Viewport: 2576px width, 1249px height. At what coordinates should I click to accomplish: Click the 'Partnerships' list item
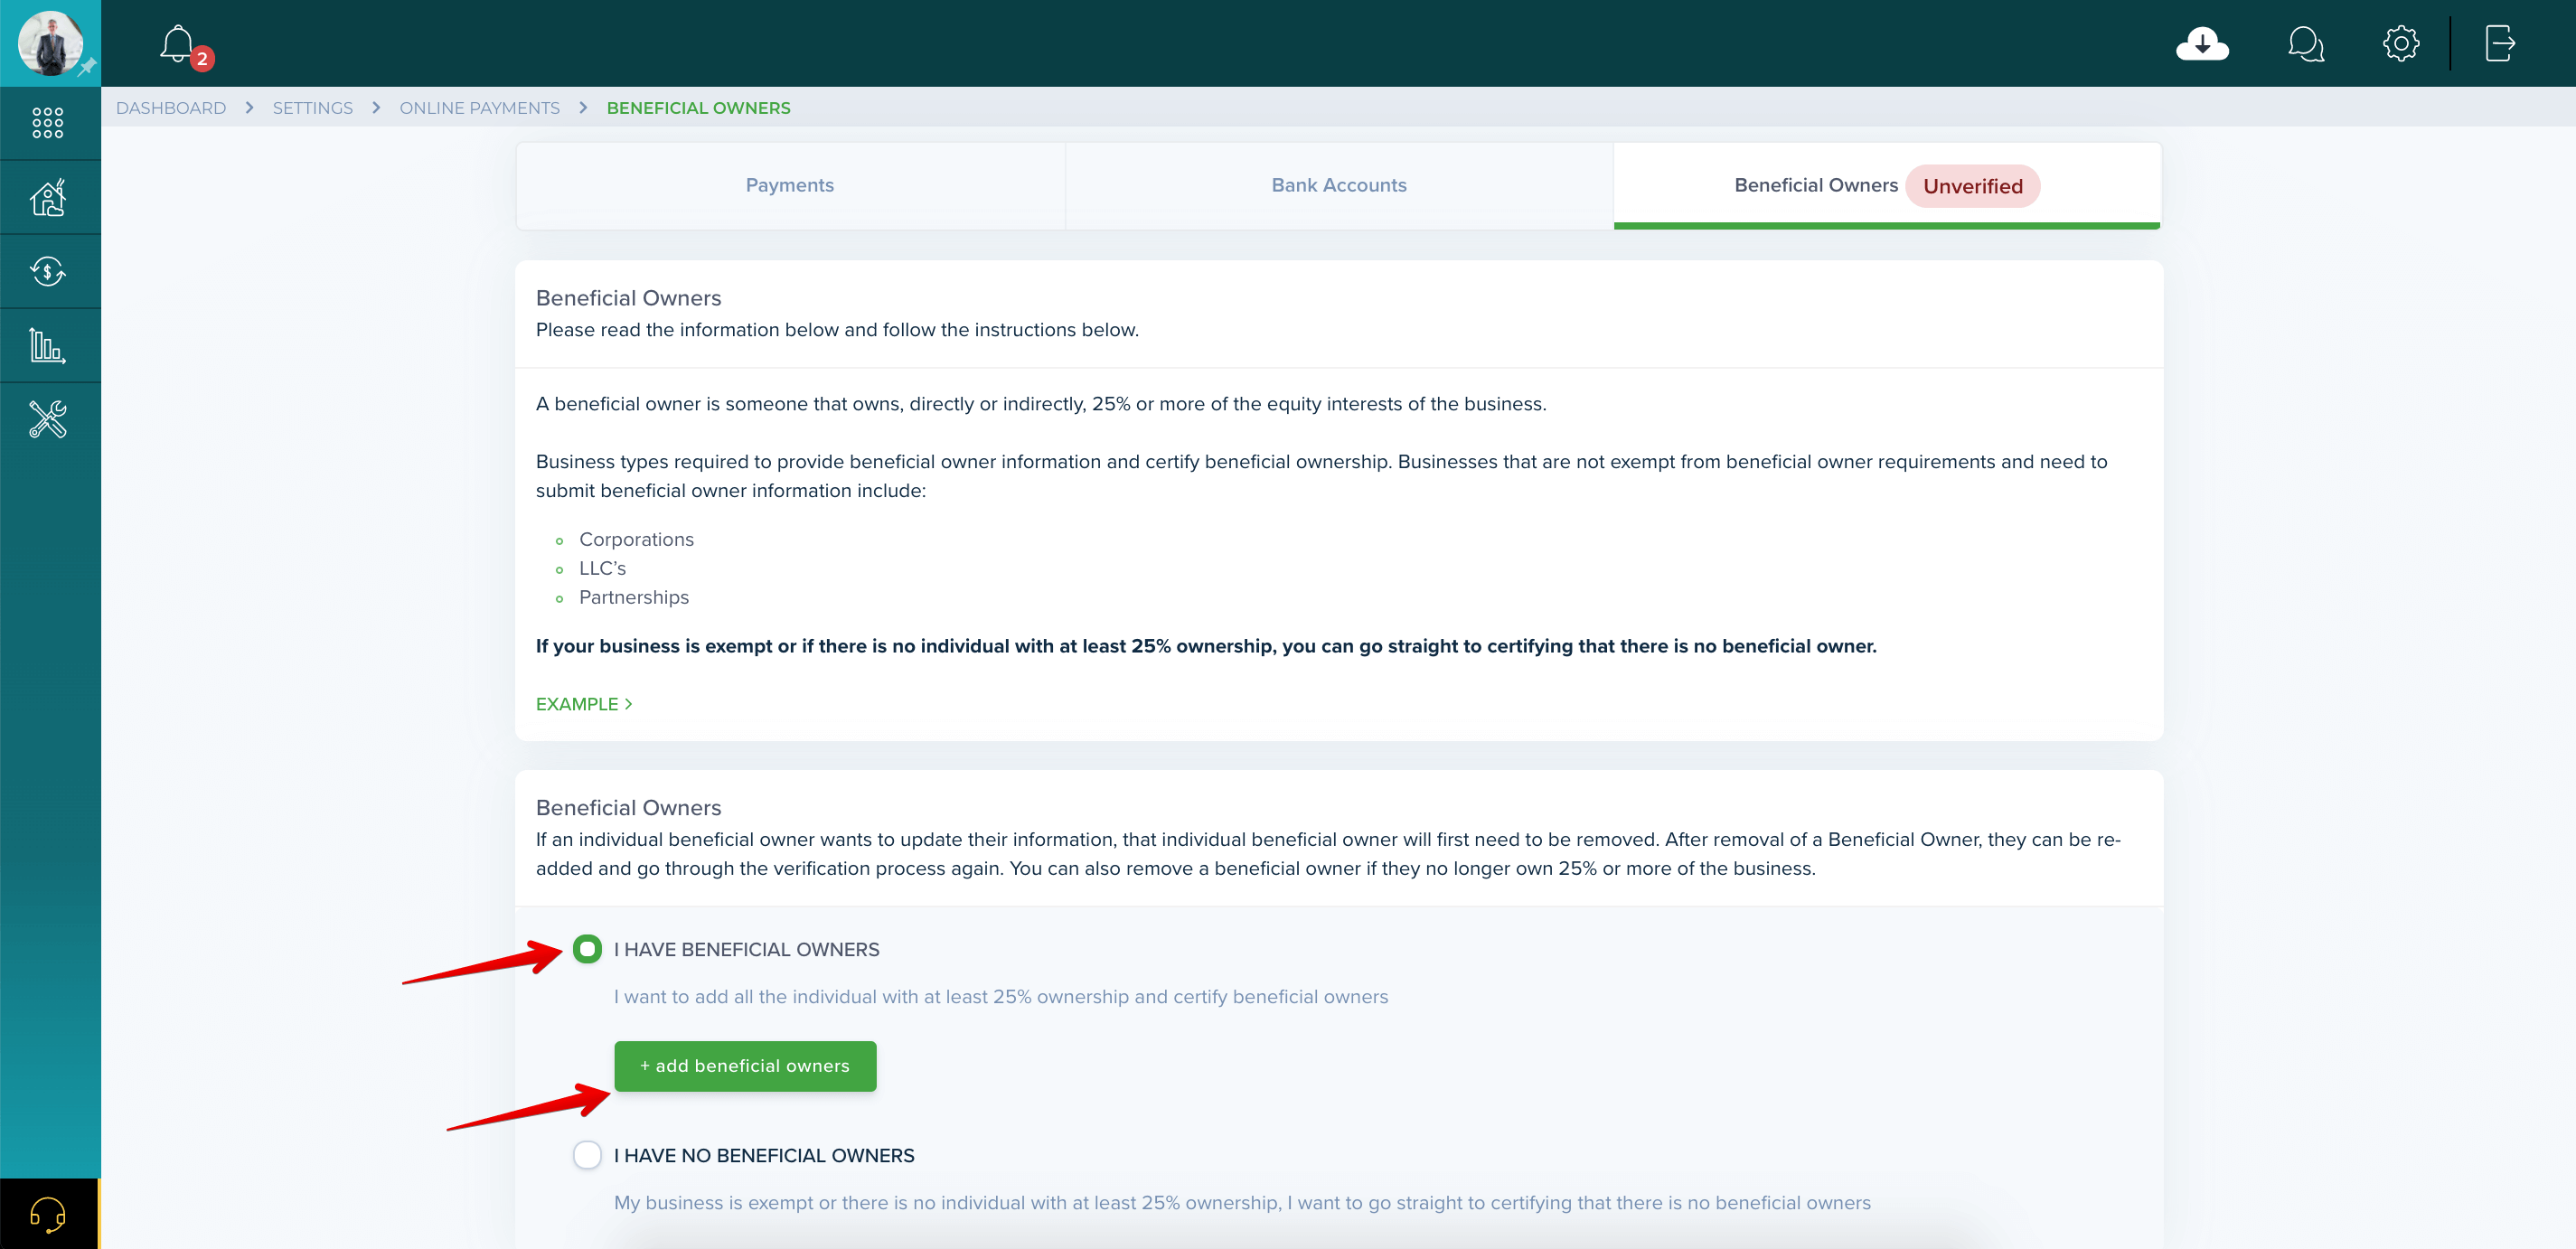point(634,597)
